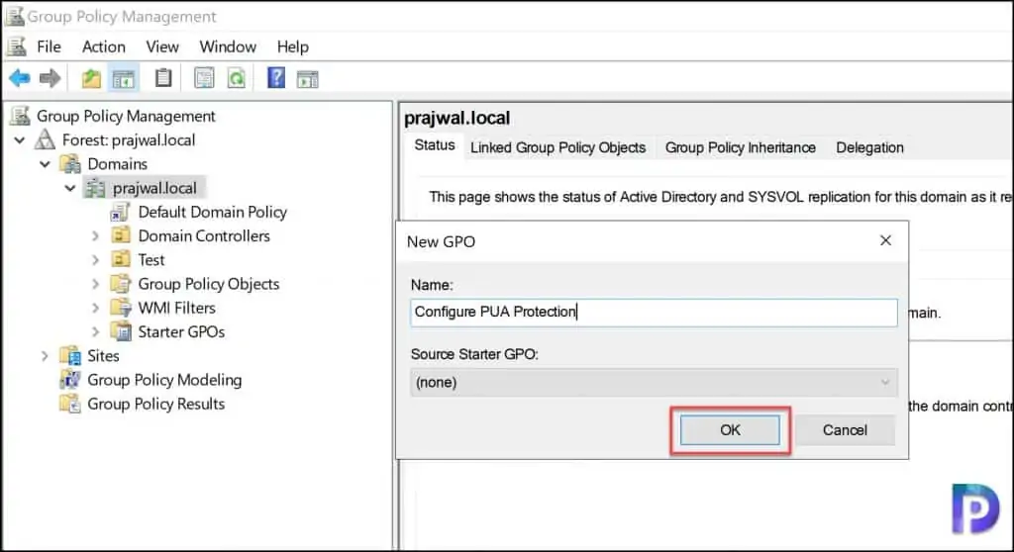Select Group Policy Modeling tree label

click(164, 380)
